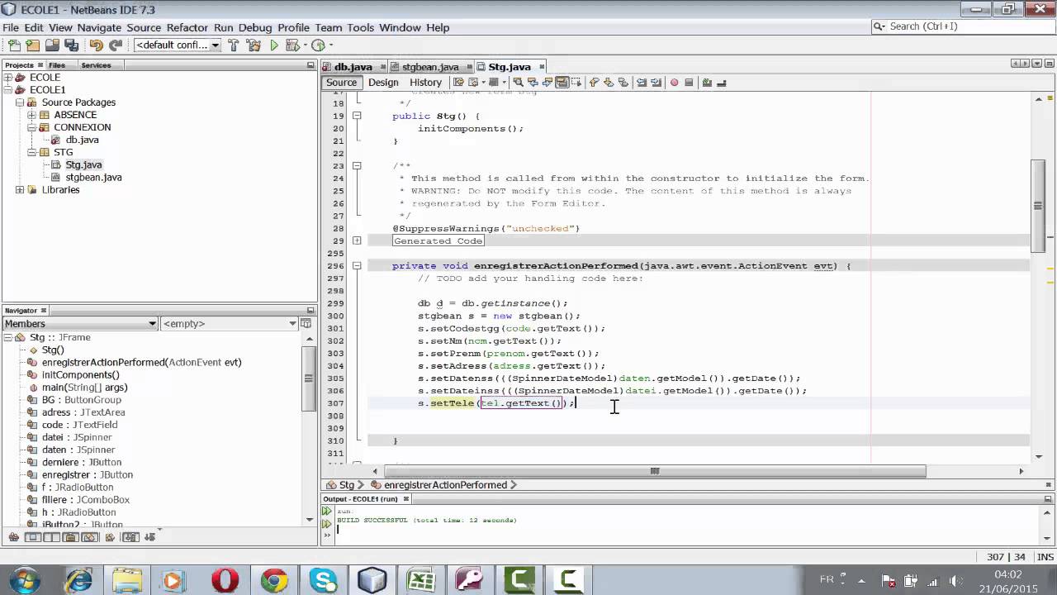This screenshot has width=1057, height=595.
Task: Click the New Project toolbar icon
Action: tap(33, 45)
